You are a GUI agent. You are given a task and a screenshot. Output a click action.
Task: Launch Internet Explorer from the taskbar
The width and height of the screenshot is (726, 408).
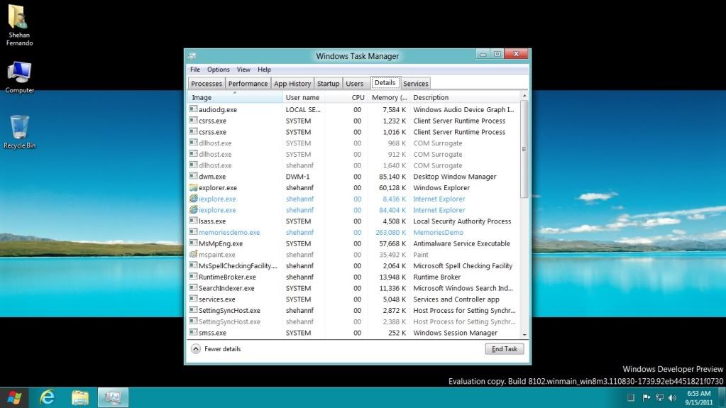click(x=48, y=397)
